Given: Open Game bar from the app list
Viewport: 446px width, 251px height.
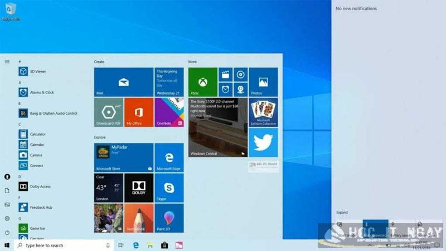Looking at the screenshot, I should [32, 228].
